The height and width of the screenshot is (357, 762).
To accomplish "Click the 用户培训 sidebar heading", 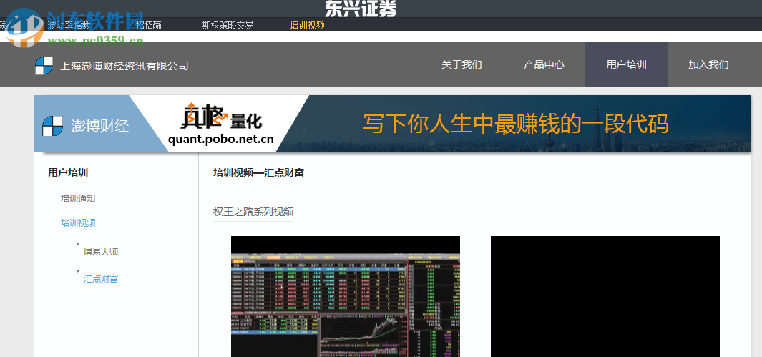I will coord(68,172).
